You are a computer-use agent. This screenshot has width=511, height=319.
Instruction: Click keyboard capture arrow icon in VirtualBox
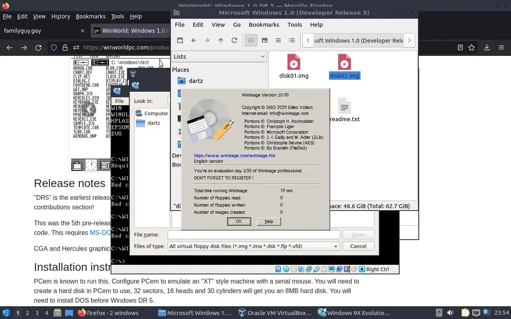pos(362,269)
